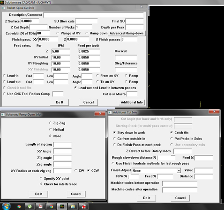Image resolution: width=224 pixels, height=210 pixels.
Task: Open Additional Info from the Pocket-Spiral dialog
Action: [132, 102]
